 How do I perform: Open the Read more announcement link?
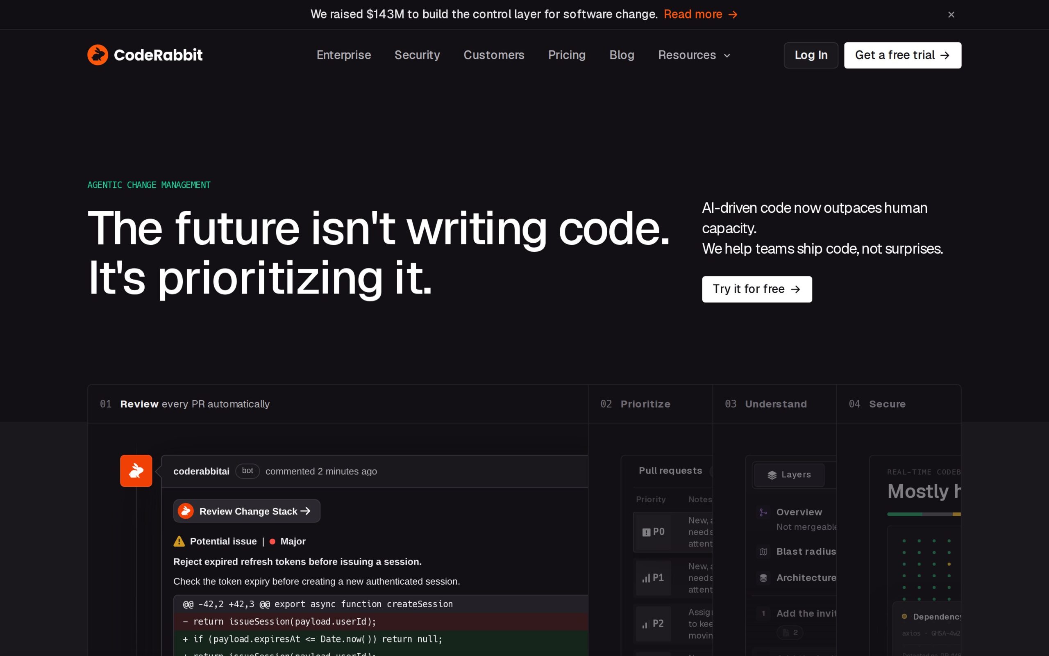pos(700,14)
